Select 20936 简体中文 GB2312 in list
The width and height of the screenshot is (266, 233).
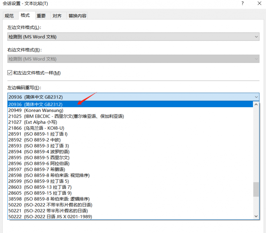pos(130,104)
